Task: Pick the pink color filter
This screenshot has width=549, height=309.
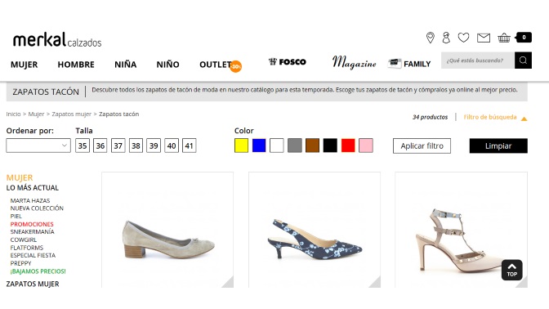Action: pyautogui.click(x=366, y=146)
